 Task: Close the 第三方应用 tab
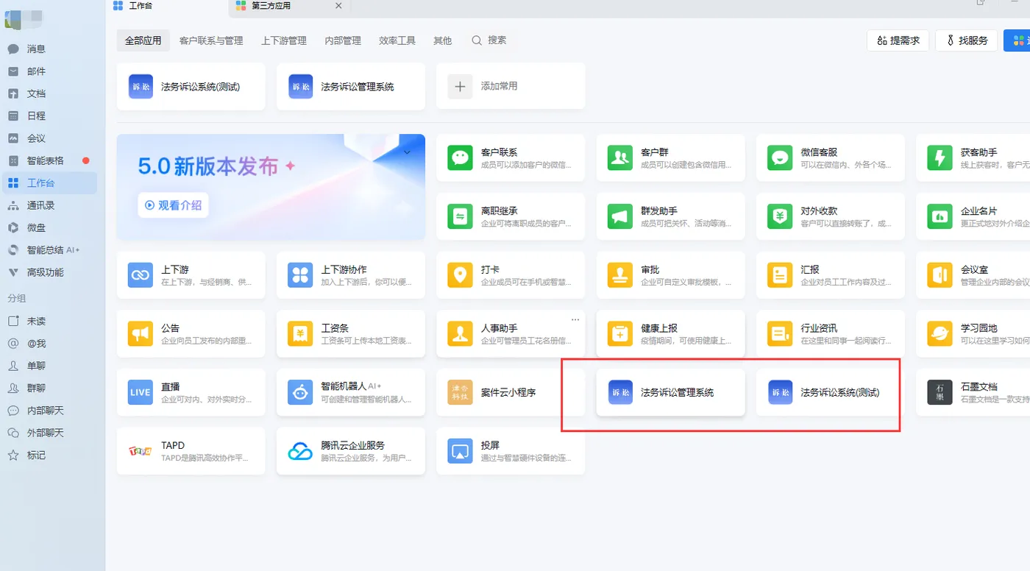(338, 6)
